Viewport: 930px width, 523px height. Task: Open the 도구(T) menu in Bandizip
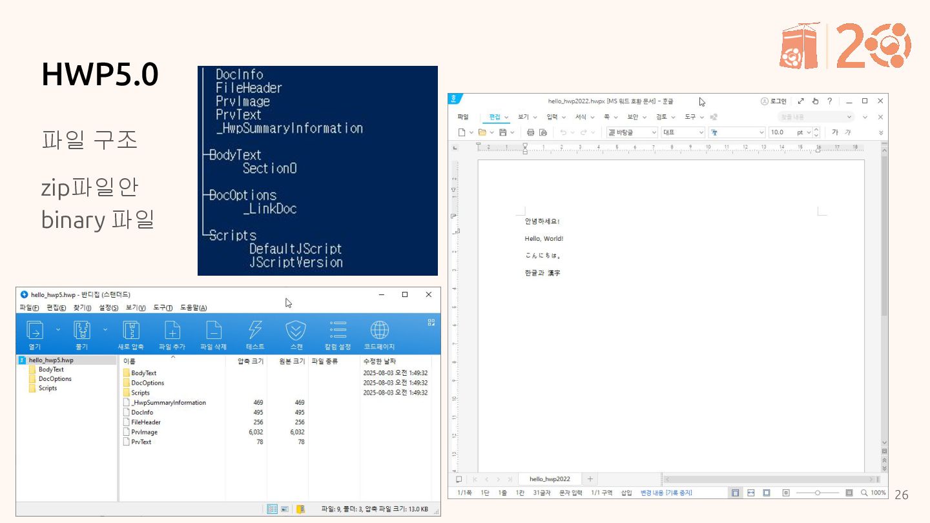point(163,308)
